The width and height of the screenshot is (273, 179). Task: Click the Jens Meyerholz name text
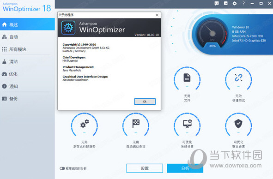72,70
